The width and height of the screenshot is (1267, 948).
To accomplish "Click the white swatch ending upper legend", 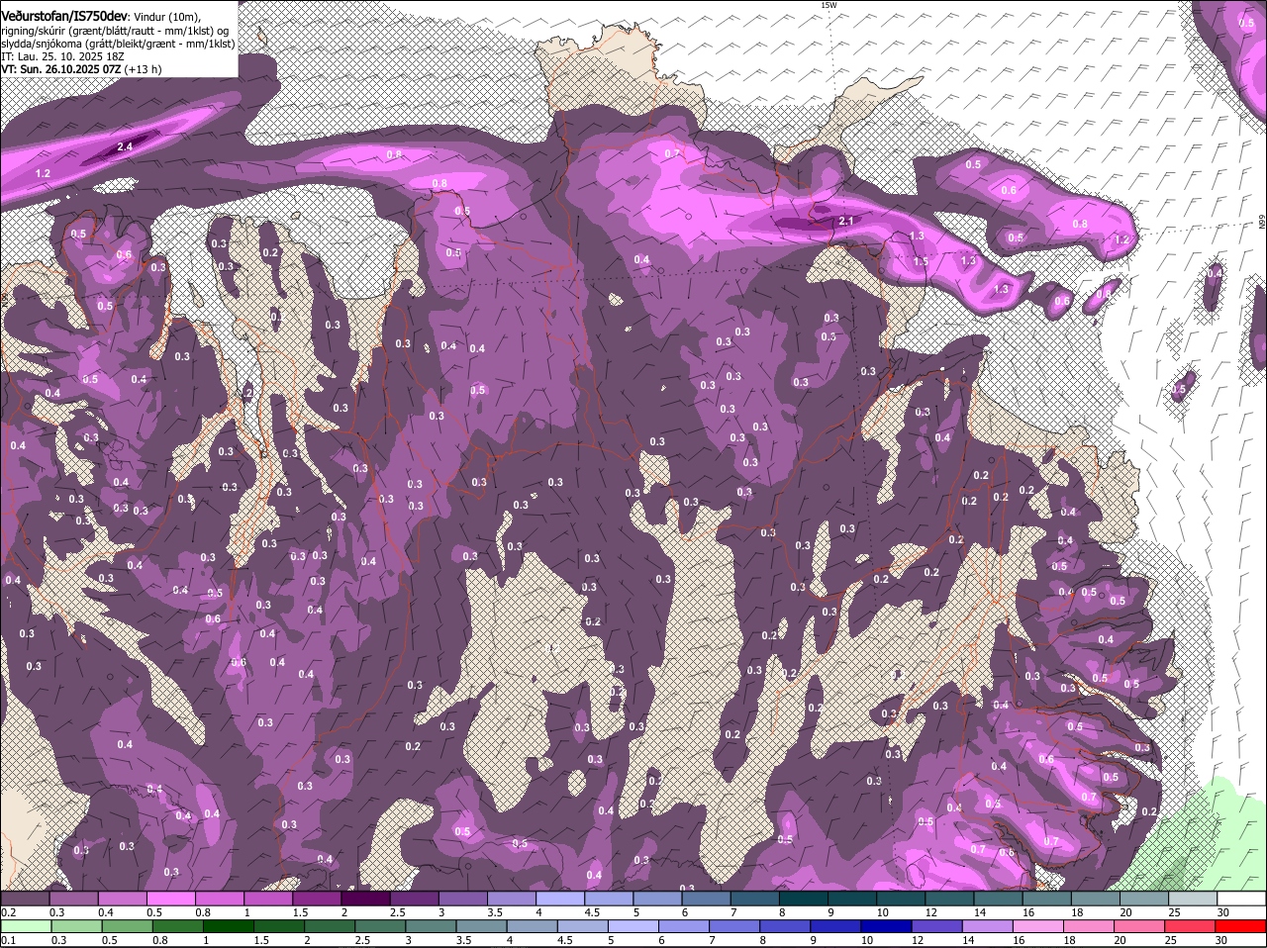I will pos(1241,899).
